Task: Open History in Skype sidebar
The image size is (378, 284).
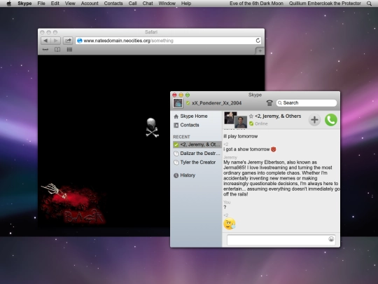Action: point(184,175)
